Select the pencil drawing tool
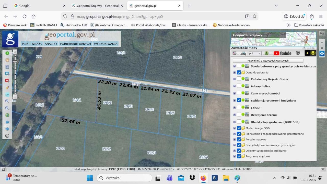This screenshot has height=184, width=327. (7, 88)
